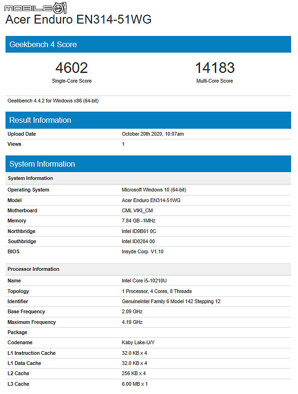Click the Single-Core Score label
The image size is (298, 394).
pyautogui.click(x=72, y=81)
